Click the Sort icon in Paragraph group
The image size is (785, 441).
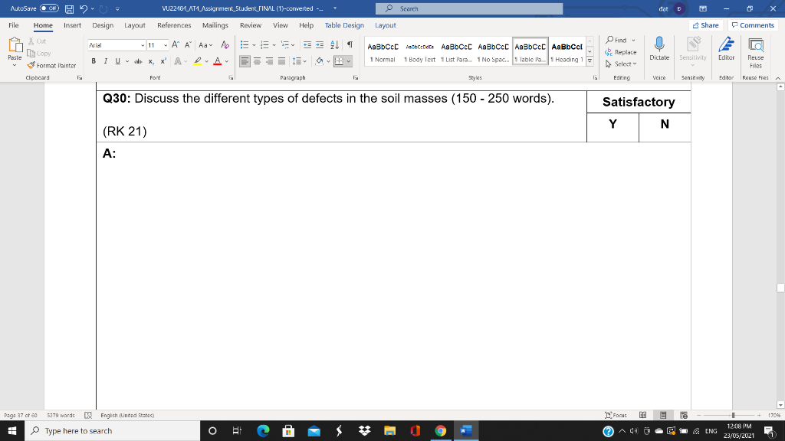point(333,44)
